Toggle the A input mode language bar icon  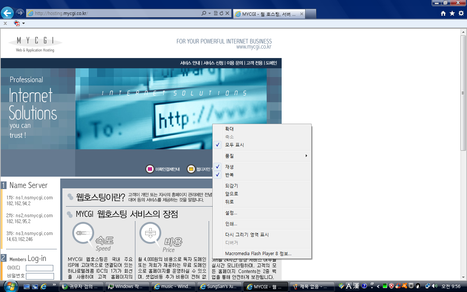(x=348, y=286)
